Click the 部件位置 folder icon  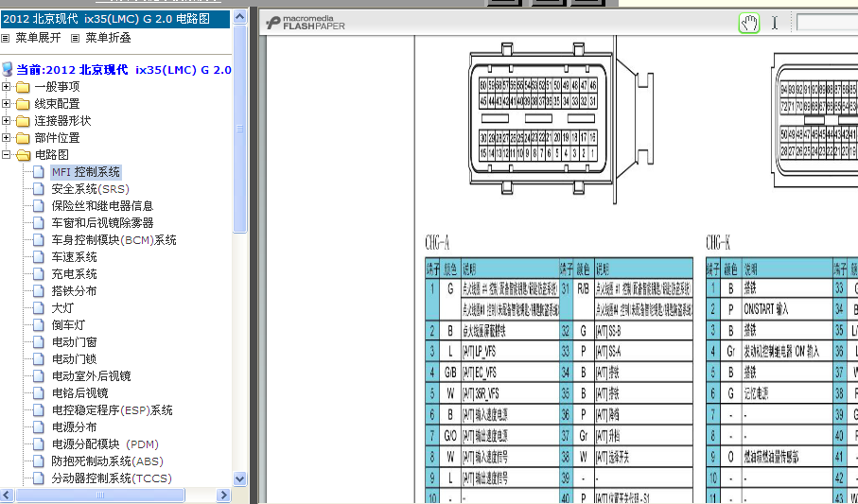click(23, 138)
